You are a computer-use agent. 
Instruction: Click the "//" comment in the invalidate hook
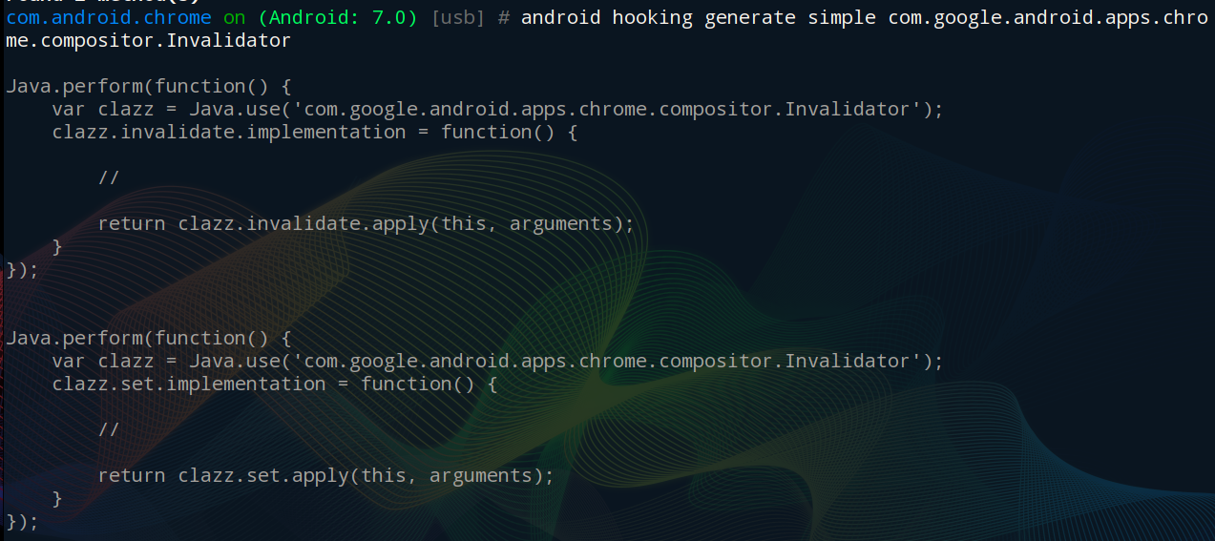click(108, 178)
